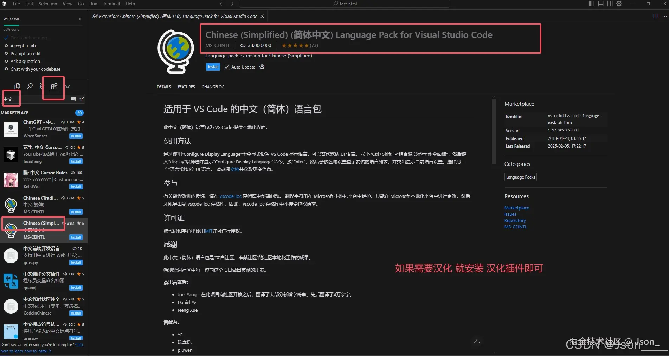Image resolution: width=669 pixels, height=356 pixels.
Task: Install Chinese (Traditional) pack from list
Action: coord(76,212)
